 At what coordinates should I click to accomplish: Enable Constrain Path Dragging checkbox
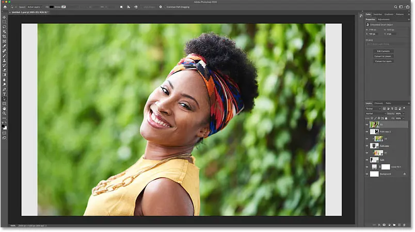(165, 7)
